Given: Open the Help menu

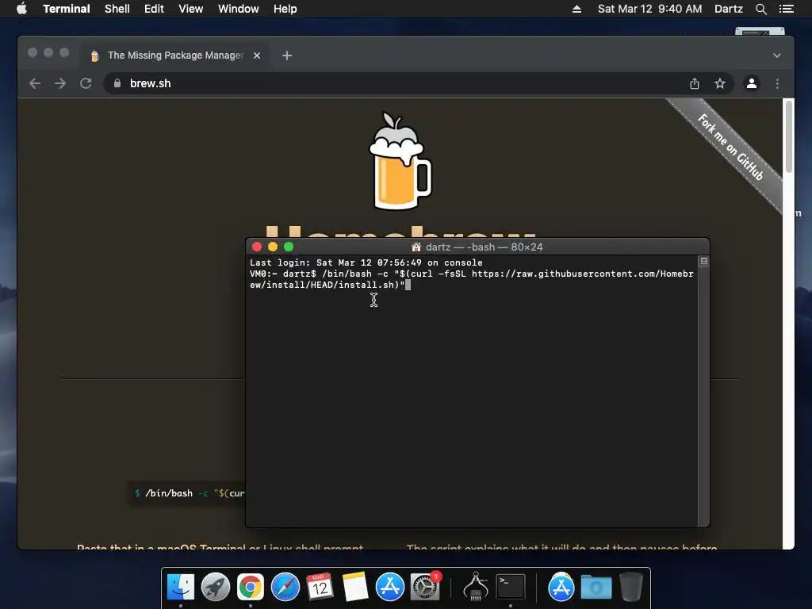Looking at the screenshot, I should click(x=285, y=9).
